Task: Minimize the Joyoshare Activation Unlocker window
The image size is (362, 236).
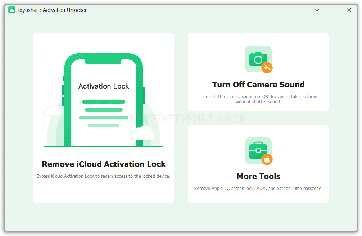Action: click(333, 10)
